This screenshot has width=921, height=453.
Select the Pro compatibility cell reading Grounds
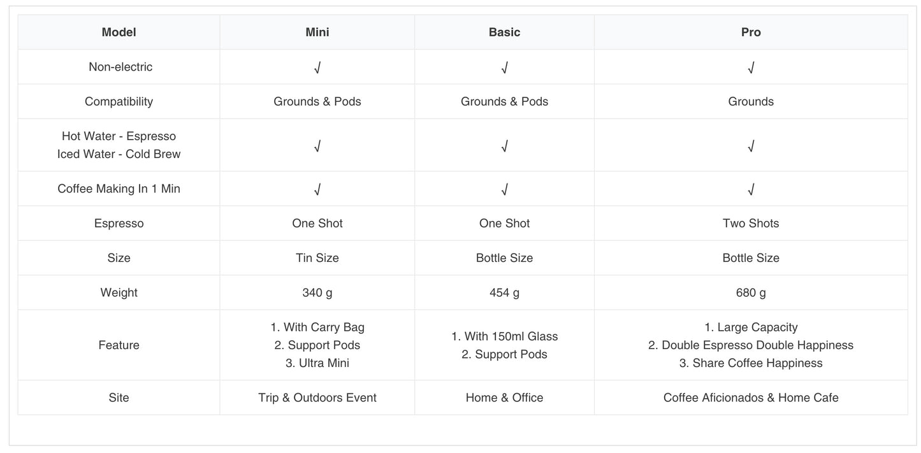coord(751,102)
